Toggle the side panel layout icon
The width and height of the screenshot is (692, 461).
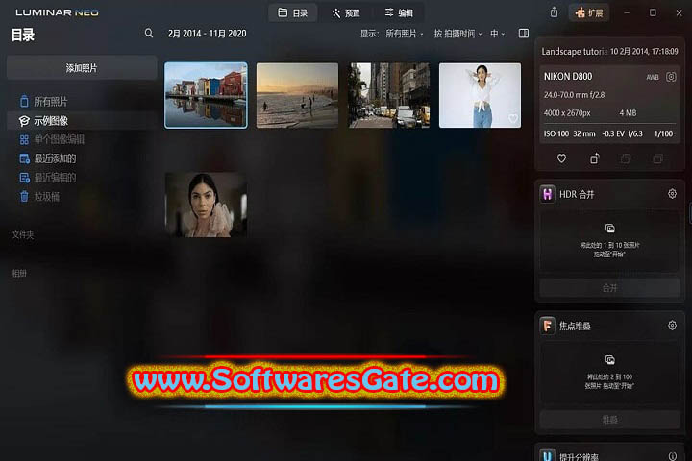click(x=524, y=33)
